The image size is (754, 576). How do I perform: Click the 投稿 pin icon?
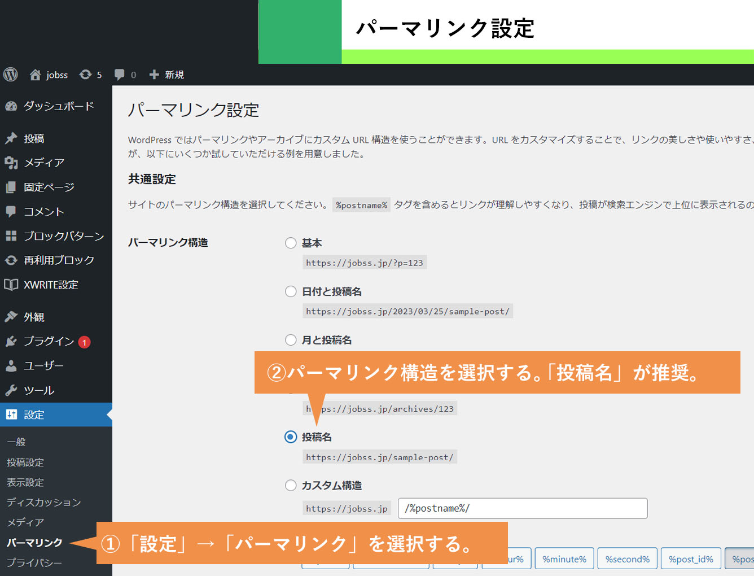11,138
